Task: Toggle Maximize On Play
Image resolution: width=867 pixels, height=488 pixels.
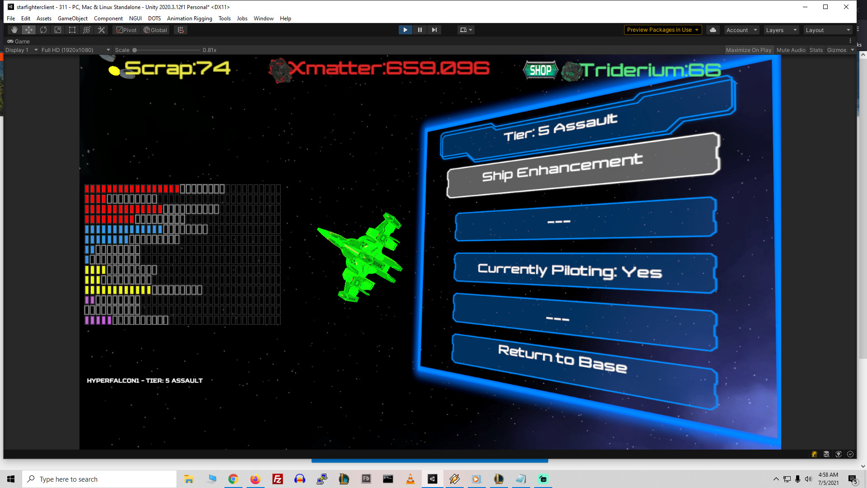Action: (x=748, y=50)
